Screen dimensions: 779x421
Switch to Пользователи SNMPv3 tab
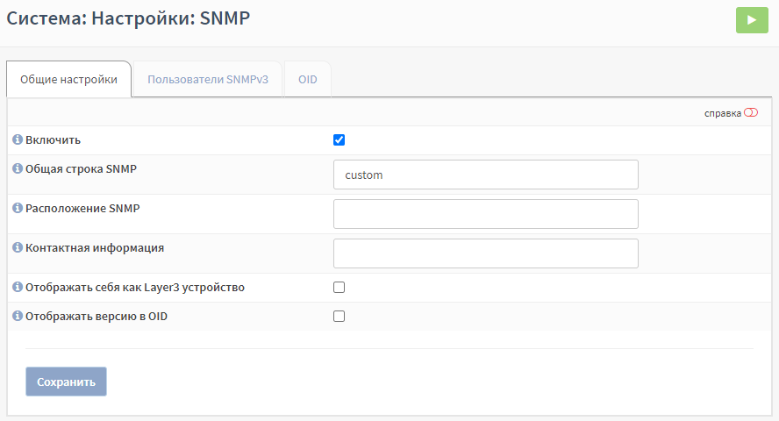208,80
